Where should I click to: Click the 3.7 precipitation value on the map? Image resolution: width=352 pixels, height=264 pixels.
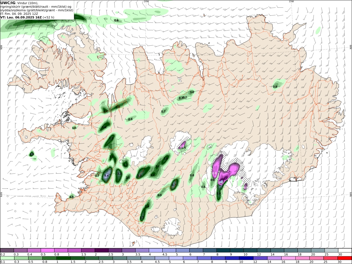[x=174, y=185]
